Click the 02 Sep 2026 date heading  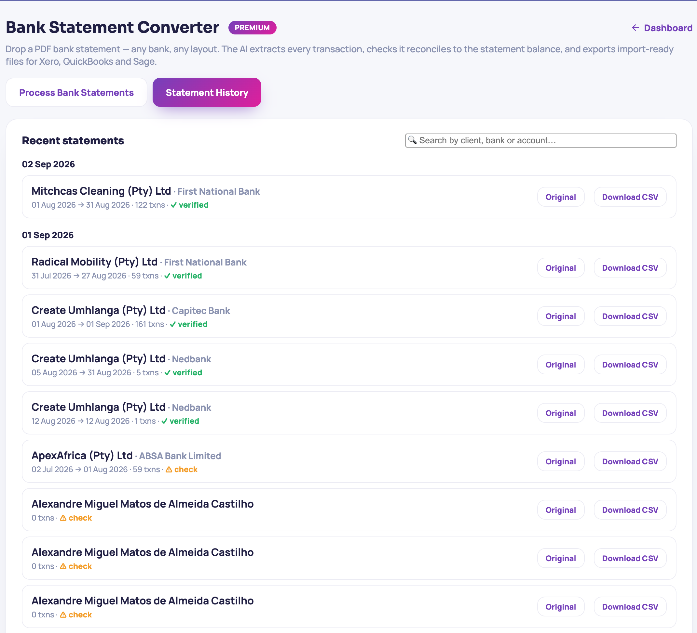click(48, 164)
